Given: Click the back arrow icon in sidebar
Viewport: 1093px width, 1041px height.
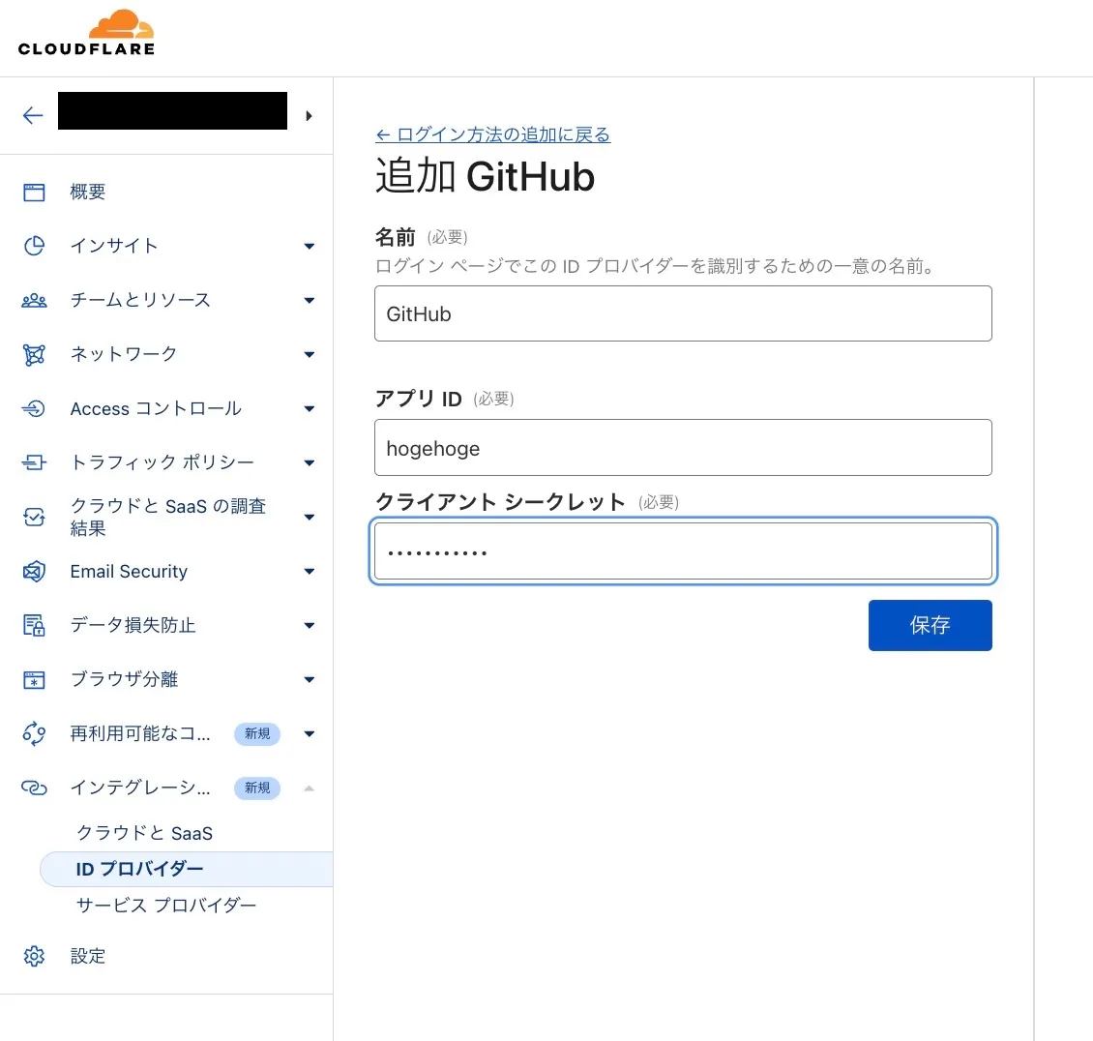Looking at the screenshot, I should (33, 116).
